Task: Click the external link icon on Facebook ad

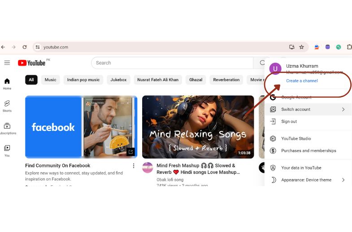Action: point(130,152)
